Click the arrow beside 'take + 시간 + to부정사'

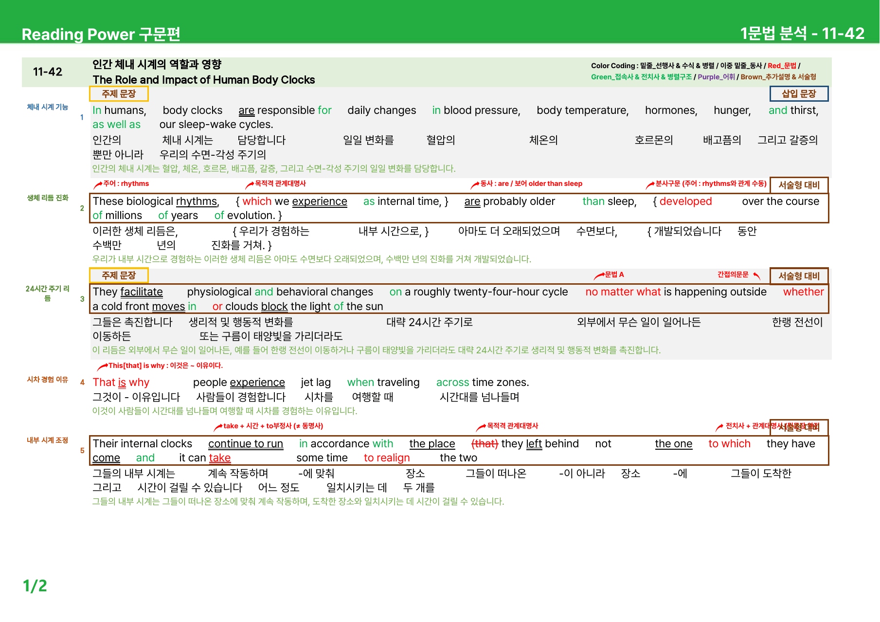pos(218,427)
